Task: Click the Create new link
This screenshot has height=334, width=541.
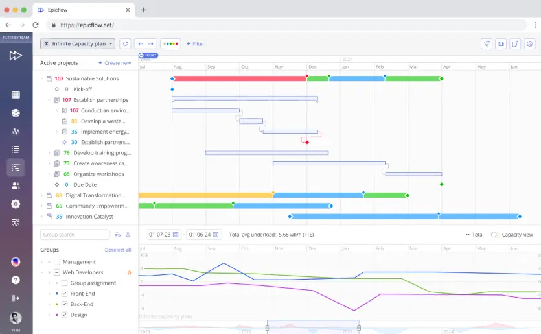Action: 115,63
